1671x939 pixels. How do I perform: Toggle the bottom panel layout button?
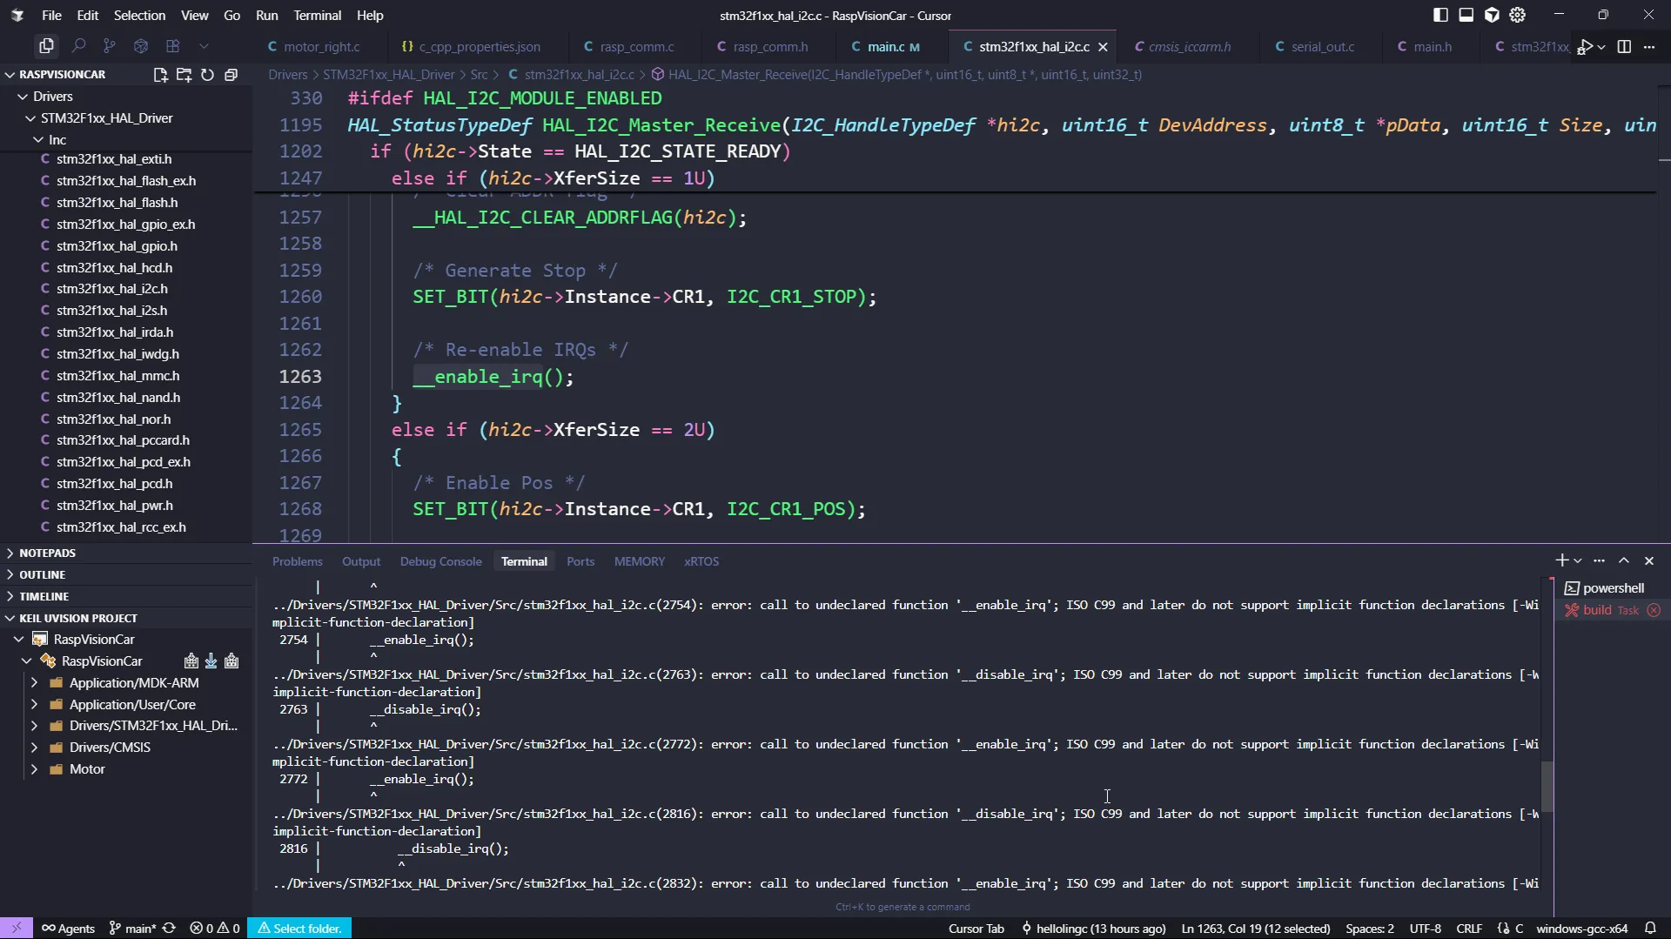1466,15
